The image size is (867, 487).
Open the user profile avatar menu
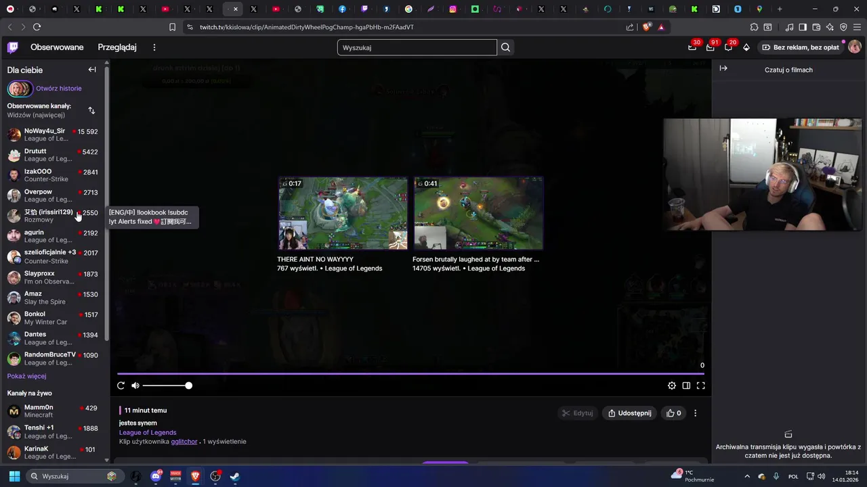[855, 47]
